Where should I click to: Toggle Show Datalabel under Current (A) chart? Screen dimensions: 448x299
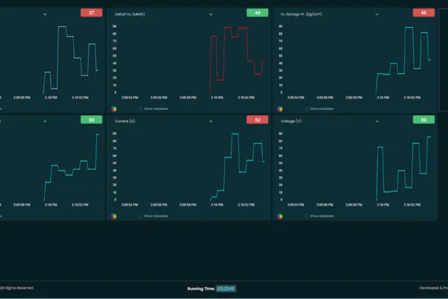tap(140, 216)
